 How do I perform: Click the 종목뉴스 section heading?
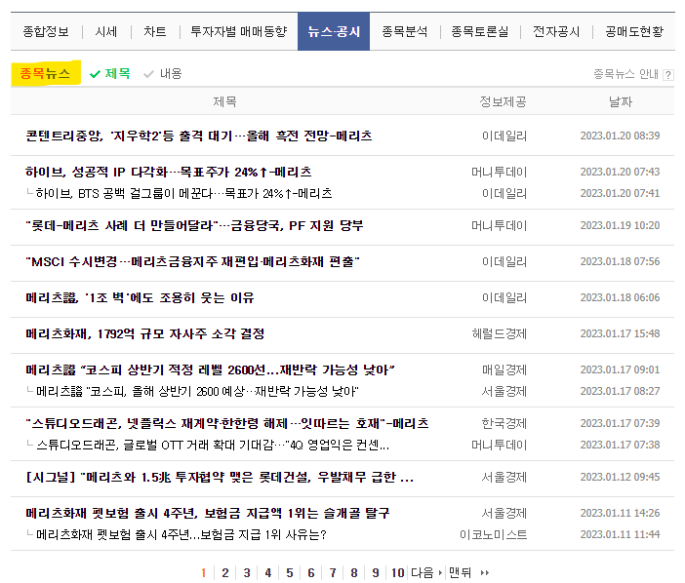46,73
